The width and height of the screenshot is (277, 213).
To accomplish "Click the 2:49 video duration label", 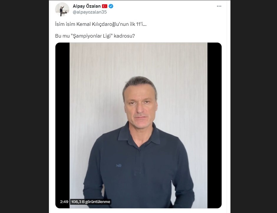I will click(x=64, y=202).
